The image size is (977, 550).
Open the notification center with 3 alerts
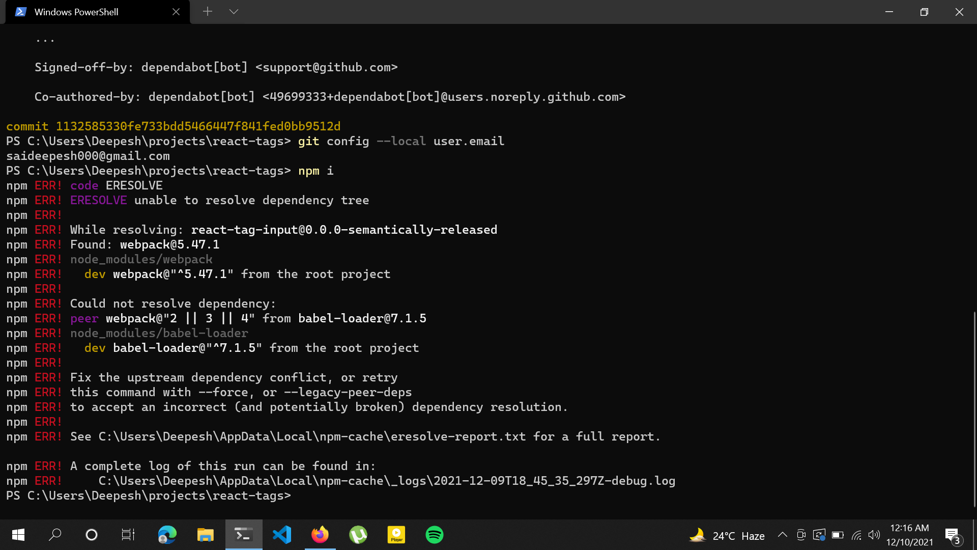(x=953, y=535)
